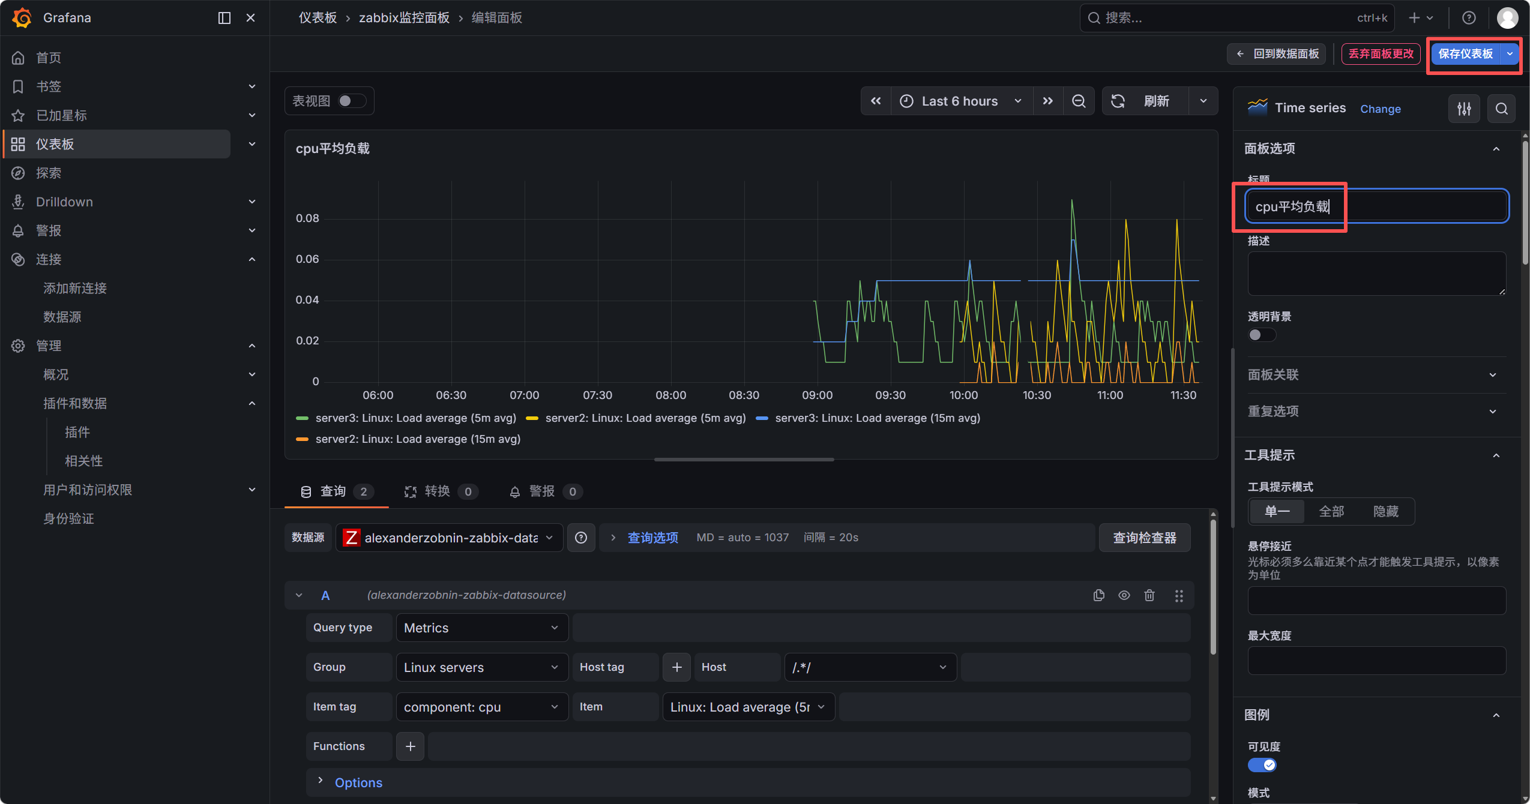Open the Item Load average dropdown

point(748,707)
